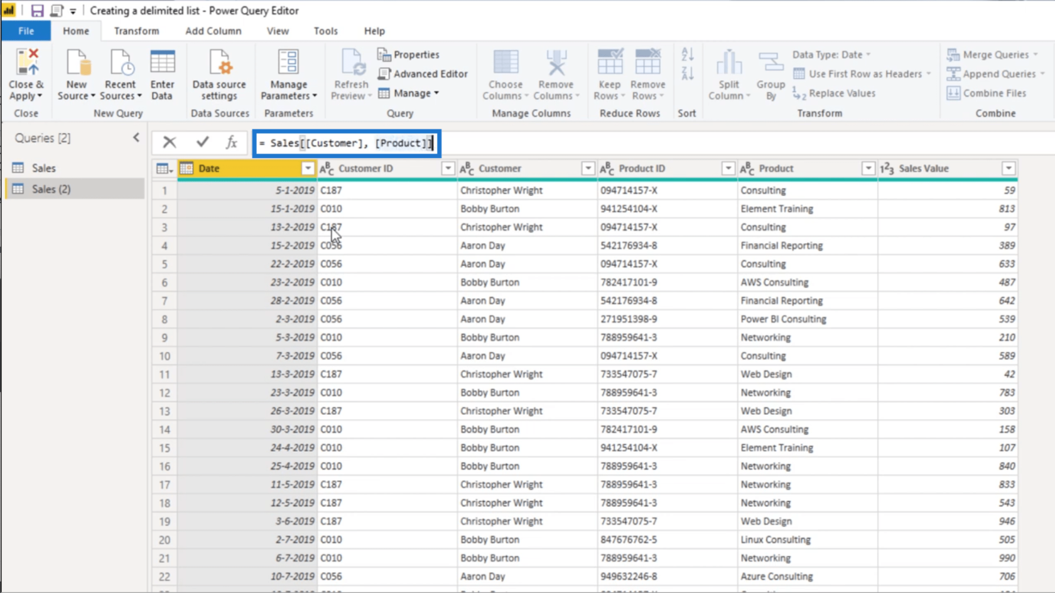Click the Remove Columns icon
The height and width of the screenshot is (593, 1055).
tap(556, 63)
